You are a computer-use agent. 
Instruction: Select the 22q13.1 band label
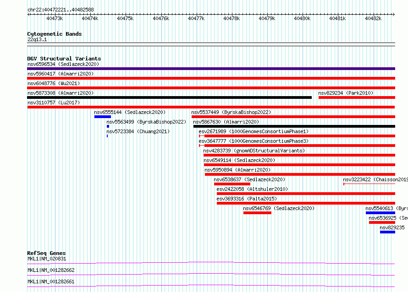point(37,39)
